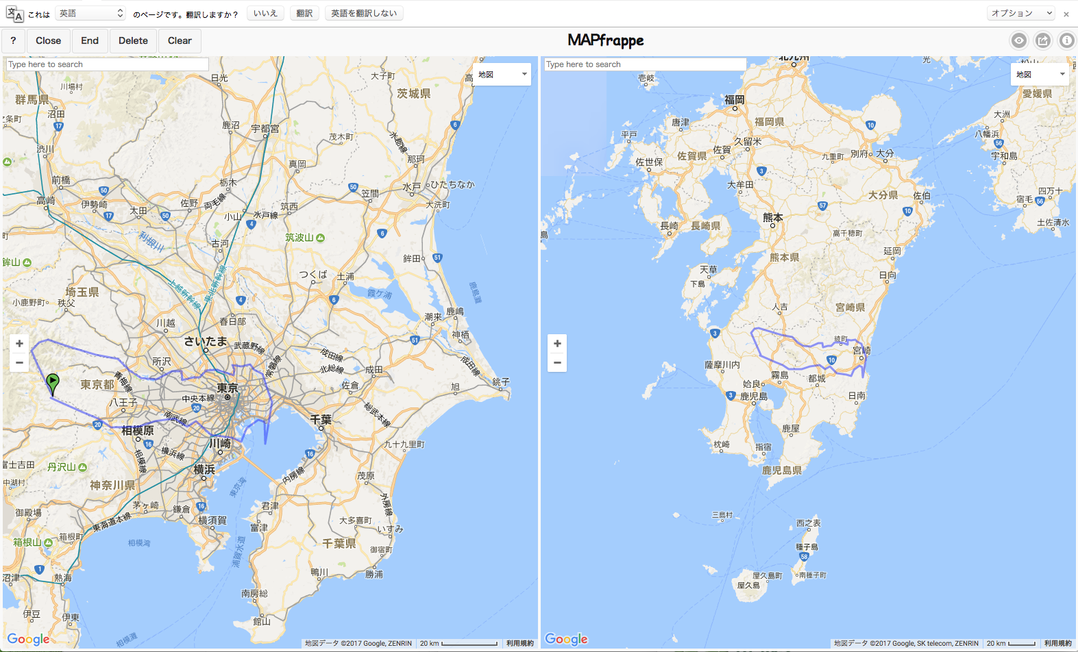
Task: Click the translate icon in the bar
Action: [14, 14]
